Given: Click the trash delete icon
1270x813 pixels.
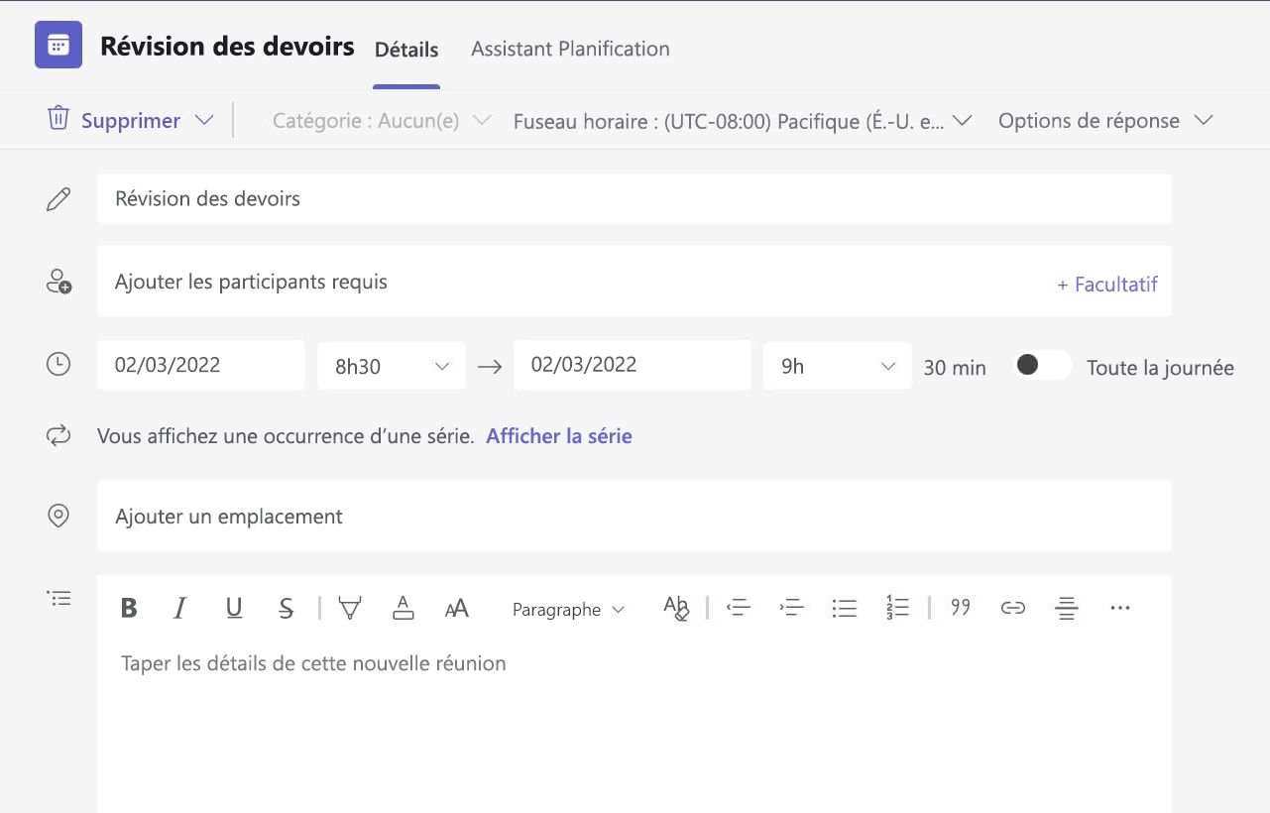Looking at the screenshot, I should [58, 119].
